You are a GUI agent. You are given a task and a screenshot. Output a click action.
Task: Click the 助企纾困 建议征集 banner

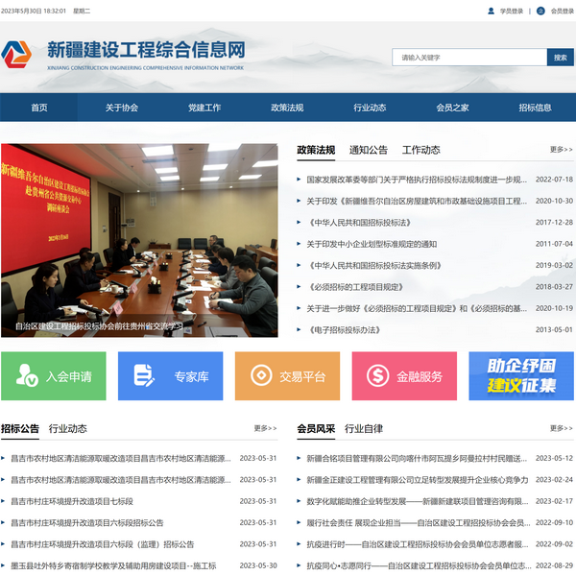[x=521, y=376]
